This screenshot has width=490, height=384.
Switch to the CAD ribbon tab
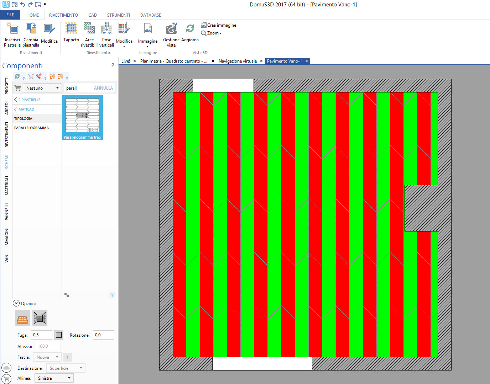(93, 15)
